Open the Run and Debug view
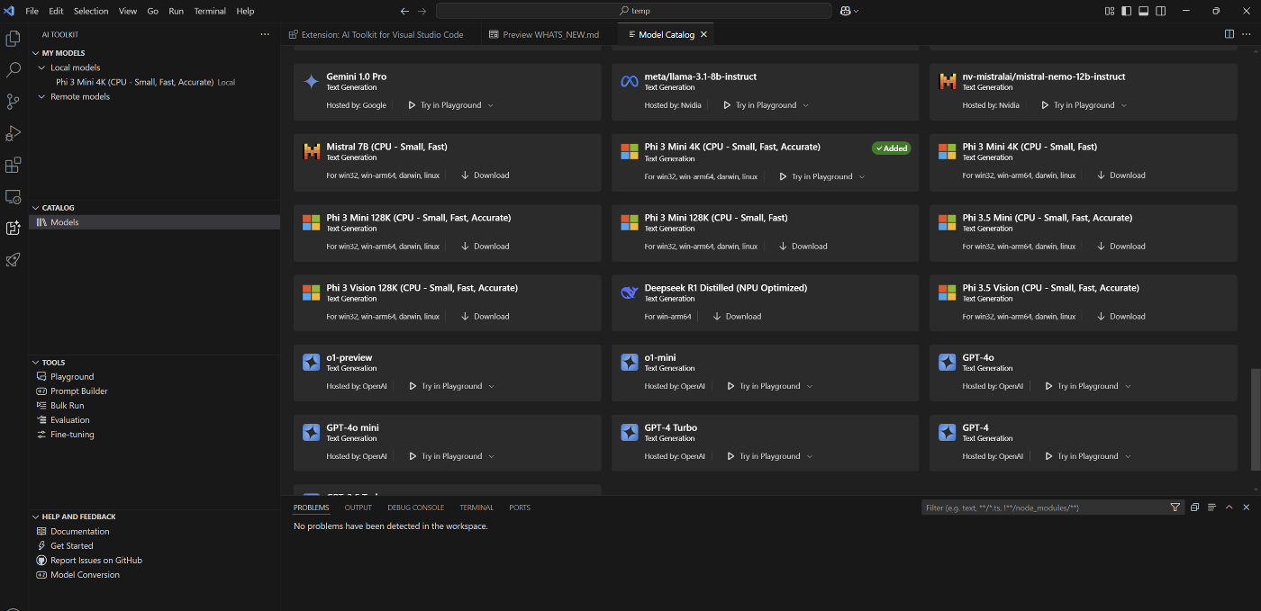This screenshot has height=611, width=1261. click(x=14, y=133)
